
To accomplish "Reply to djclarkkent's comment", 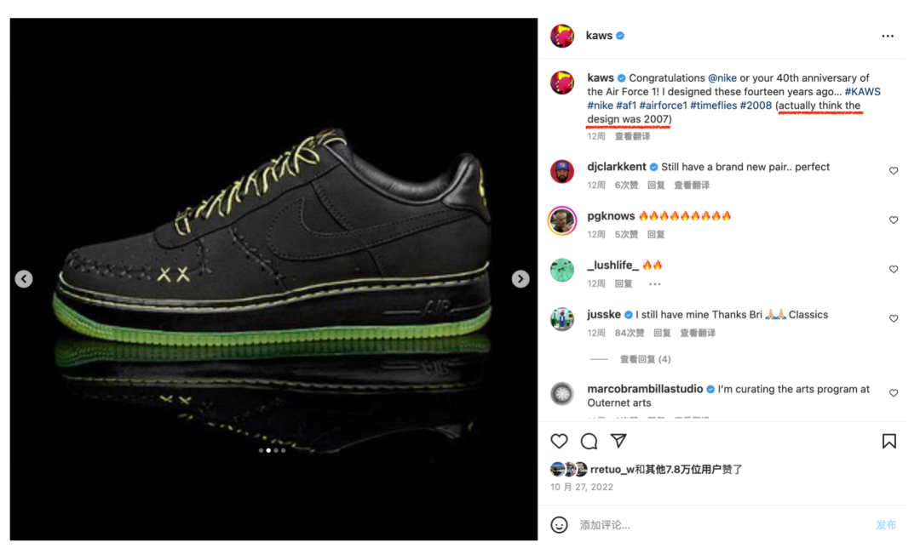I will click(x=656, y=186).
